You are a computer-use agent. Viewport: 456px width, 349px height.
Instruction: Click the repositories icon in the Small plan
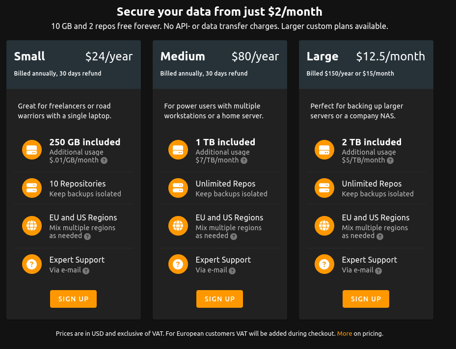[x=31, y=188]
